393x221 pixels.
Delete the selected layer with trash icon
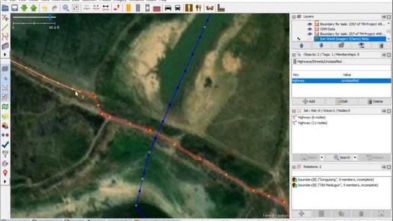pyautogui.click(x=381, y=45)
